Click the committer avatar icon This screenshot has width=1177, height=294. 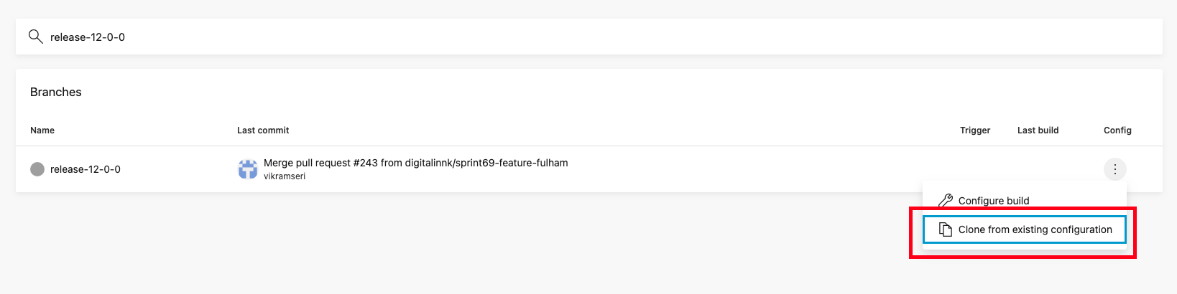click(x=248, y=169)
